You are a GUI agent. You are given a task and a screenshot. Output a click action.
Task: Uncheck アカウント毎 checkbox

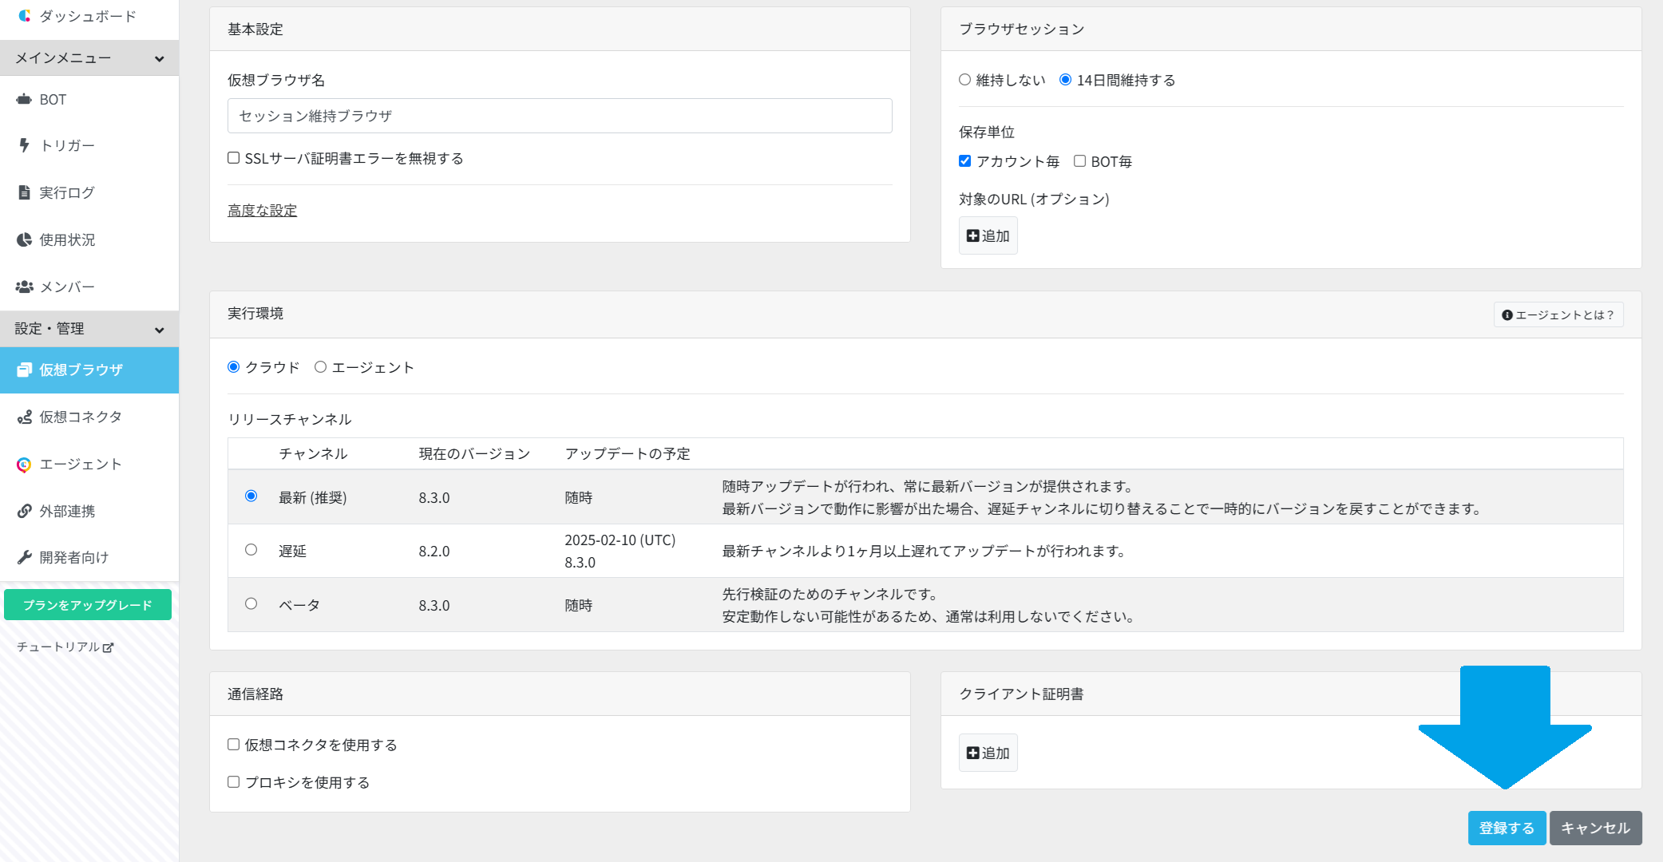964,161
